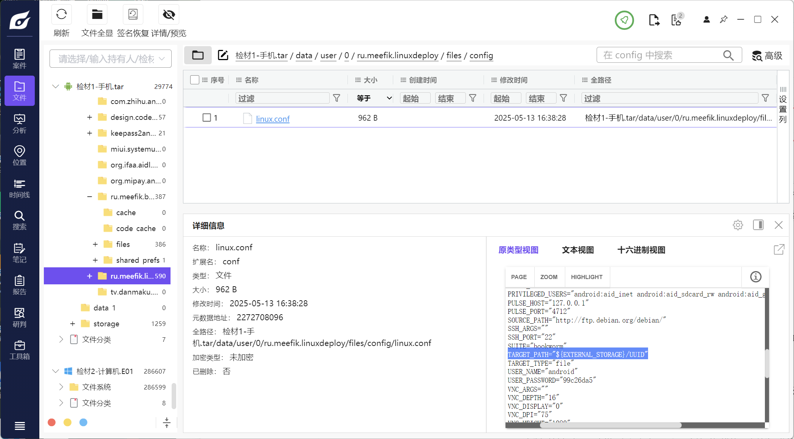This screenshot has height=439, width=794.
Task: Open the linux.conf file link
Action: tap(273, 119)
